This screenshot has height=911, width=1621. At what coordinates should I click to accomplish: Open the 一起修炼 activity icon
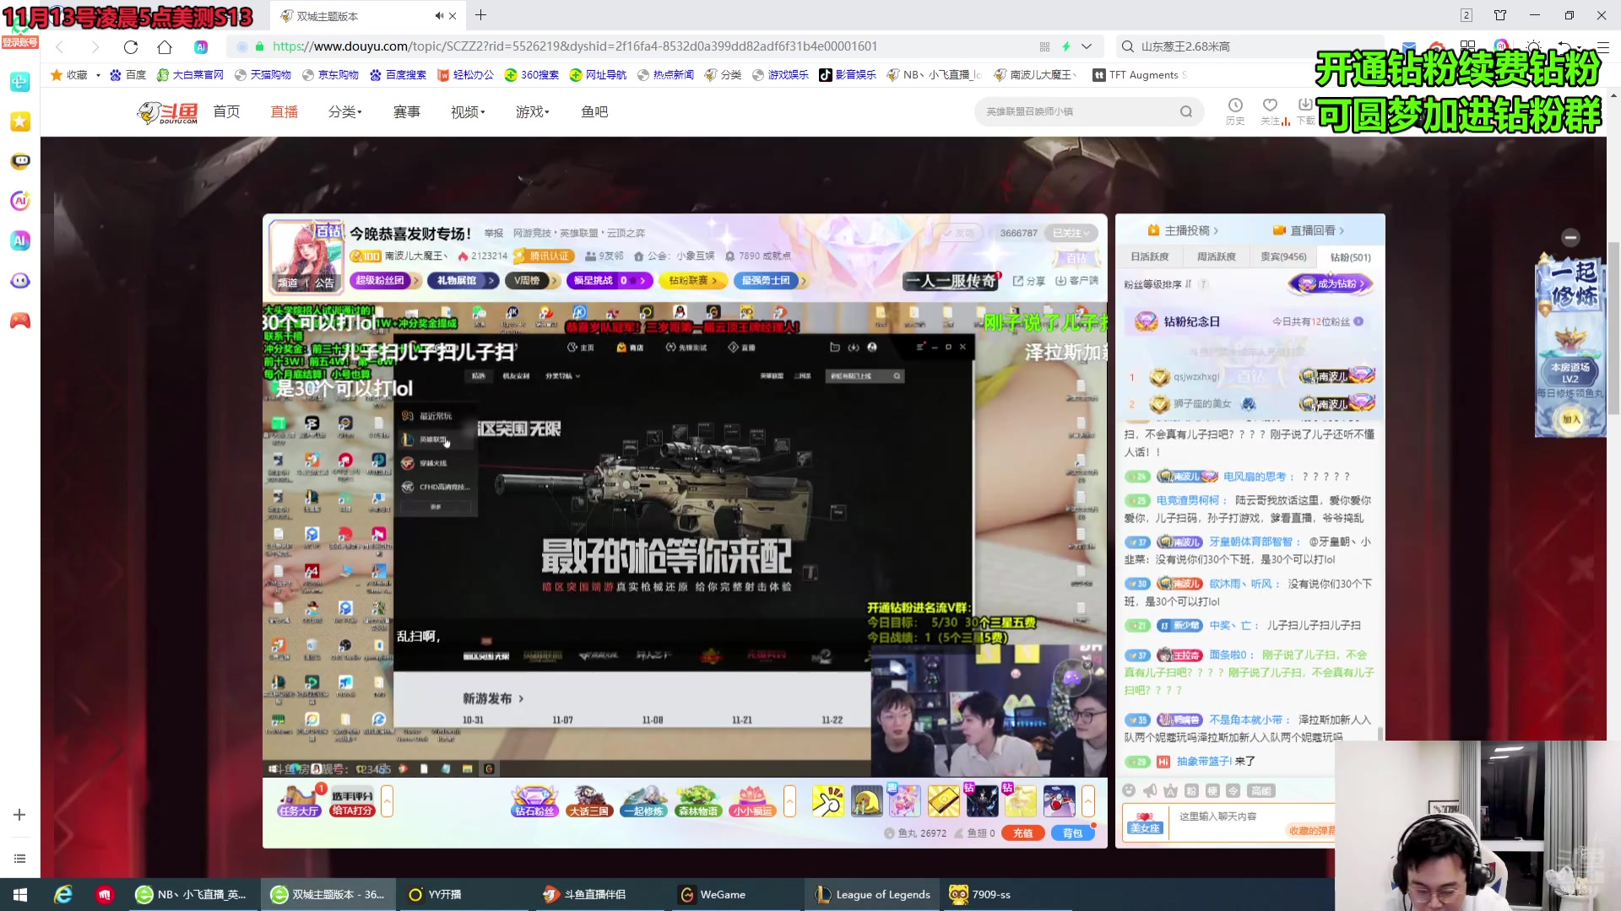click(x=643, y=801)
